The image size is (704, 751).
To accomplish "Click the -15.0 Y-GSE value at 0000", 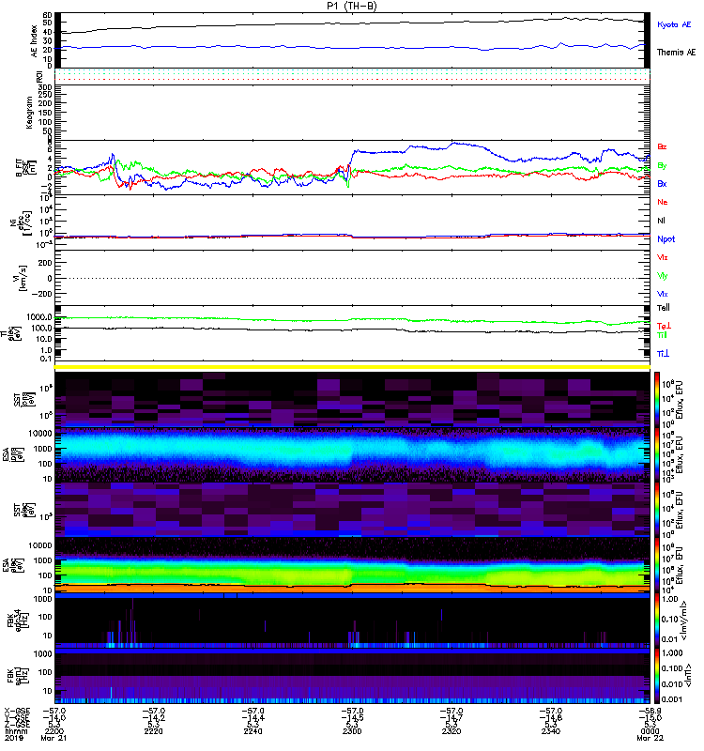I will tap(650, 718).
